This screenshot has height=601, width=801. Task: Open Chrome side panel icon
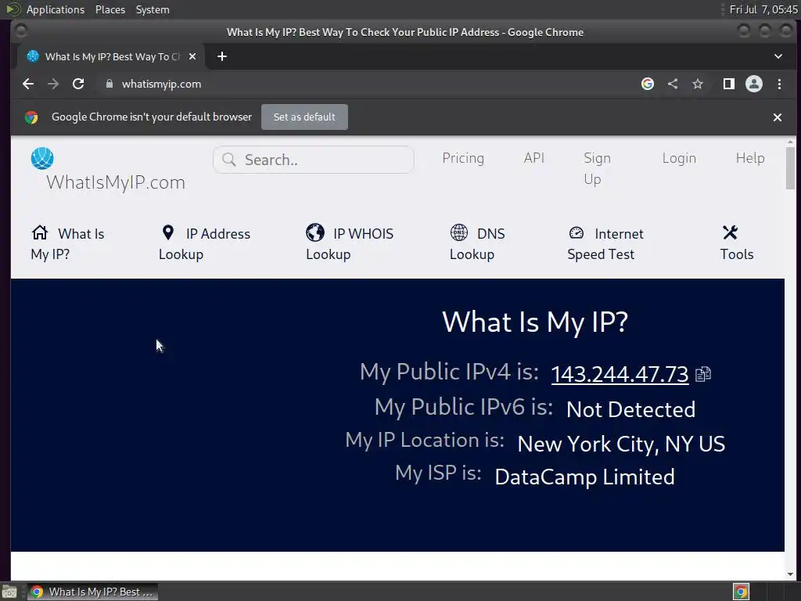tap(728, 84)
